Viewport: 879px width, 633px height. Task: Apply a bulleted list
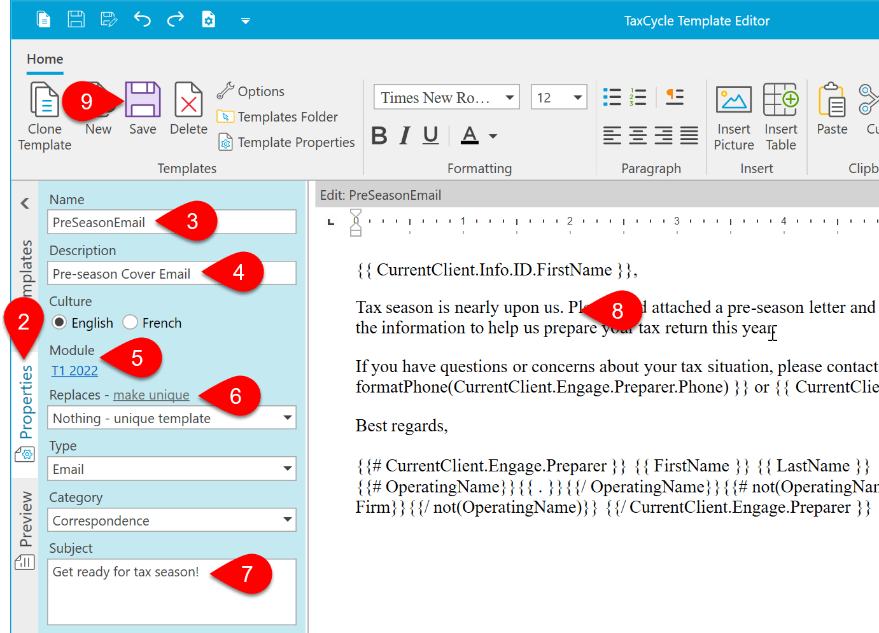tap(612, 97)
